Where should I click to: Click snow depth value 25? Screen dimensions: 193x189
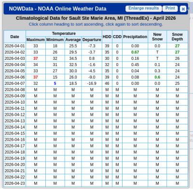[177, 83]
